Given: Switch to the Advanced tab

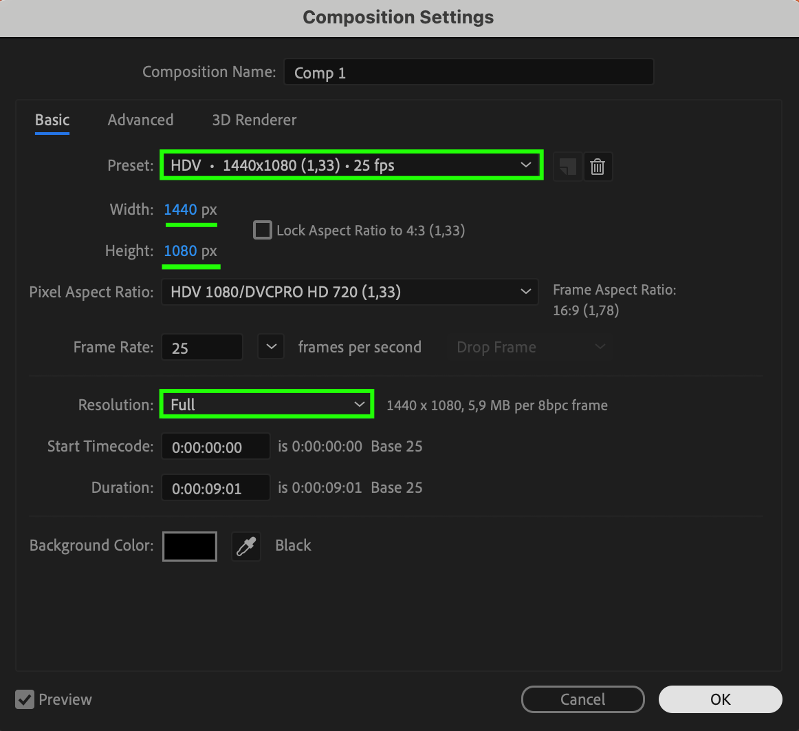Looking at the screenshot, I should pyautogui.click(x=140, y=120).
